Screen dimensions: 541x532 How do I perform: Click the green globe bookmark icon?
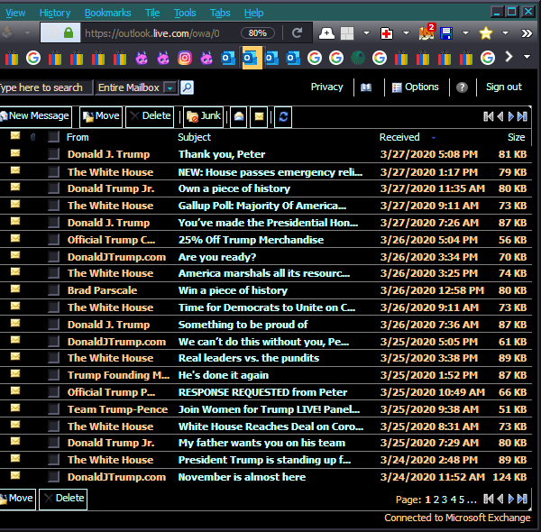(358, 58)
